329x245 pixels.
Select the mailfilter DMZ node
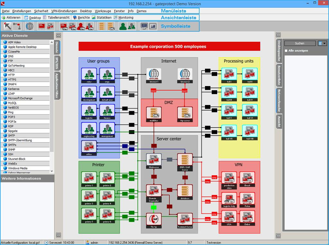(x=154, y=114)
